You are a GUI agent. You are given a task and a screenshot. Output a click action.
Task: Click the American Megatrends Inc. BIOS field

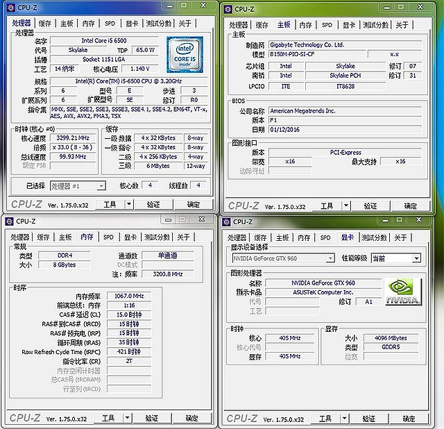[x=345, y=111]
